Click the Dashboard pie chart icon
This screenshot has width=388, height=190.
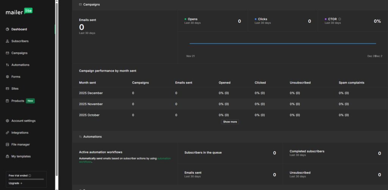tap(8, 29)
